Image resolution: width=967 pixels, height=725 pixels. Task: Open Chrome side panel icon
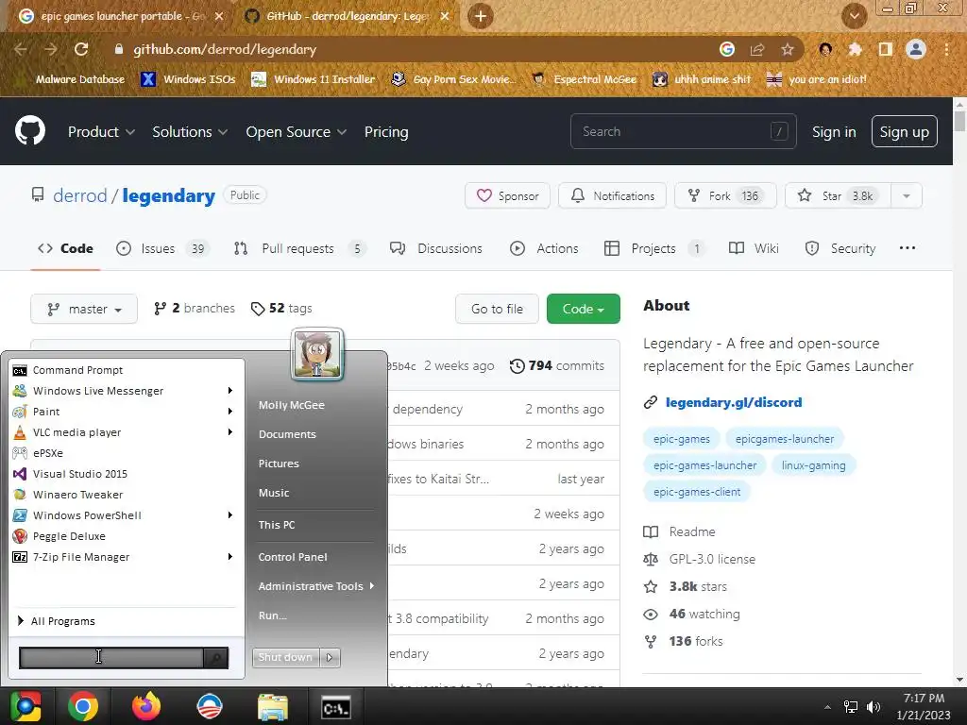[x=886, y=49]
